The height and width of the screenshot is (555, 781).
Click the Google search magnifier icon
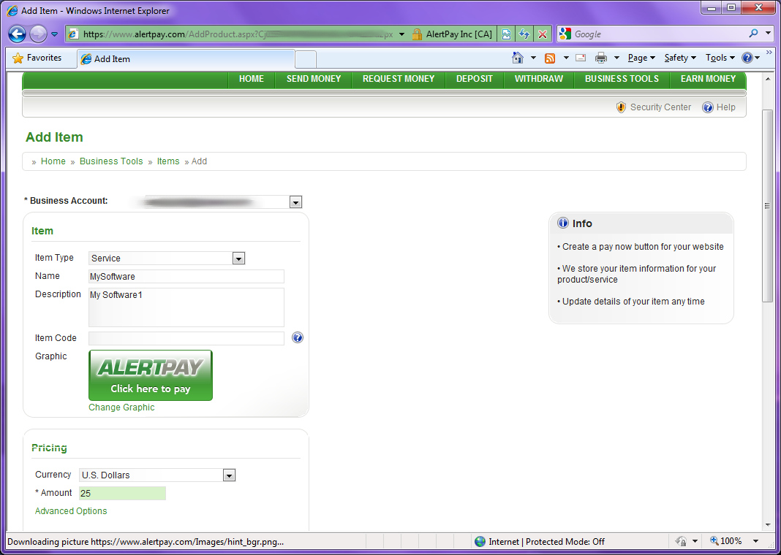pos(754,34)
